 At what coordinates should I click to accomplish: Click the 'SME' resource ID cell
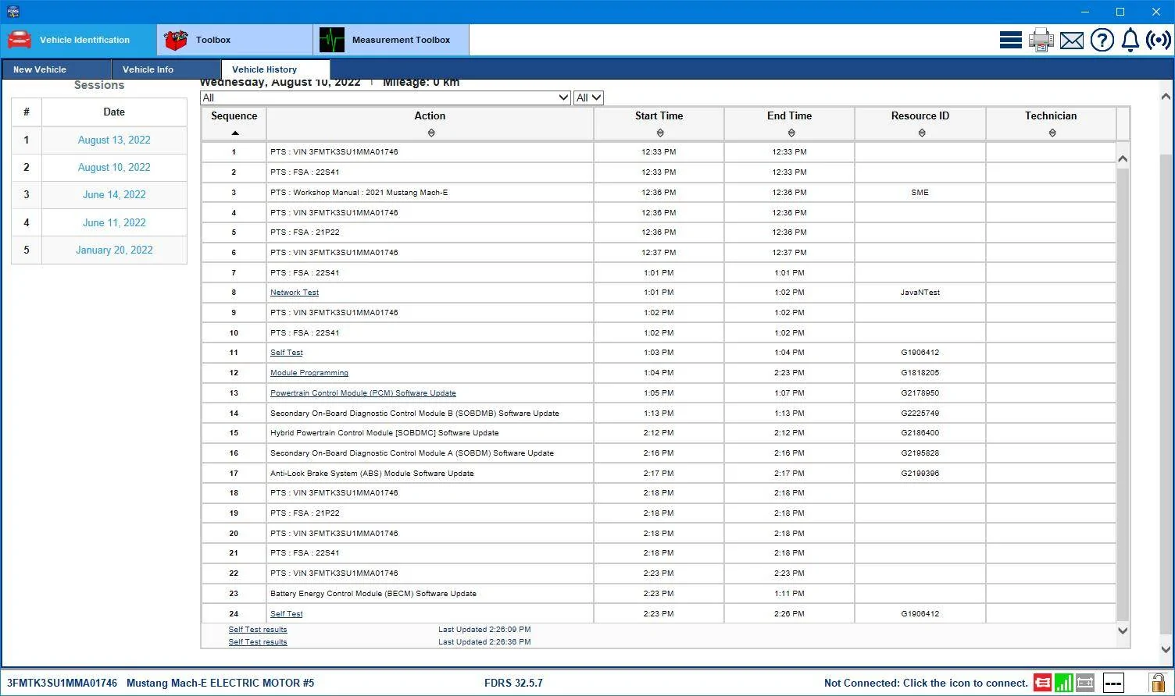pos(920,193)
